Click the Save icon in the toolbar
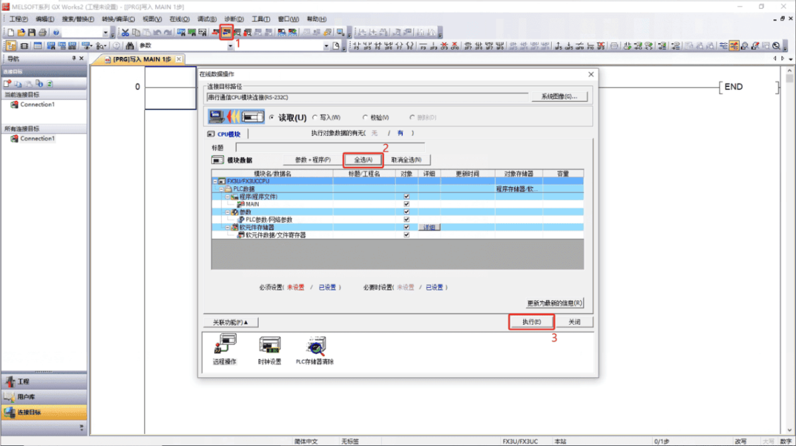Image resolution: width=796 pixels, height=446 pixels. click(32, 31)
